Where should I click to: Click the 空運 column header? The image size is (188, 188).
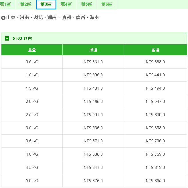(155, 50)
